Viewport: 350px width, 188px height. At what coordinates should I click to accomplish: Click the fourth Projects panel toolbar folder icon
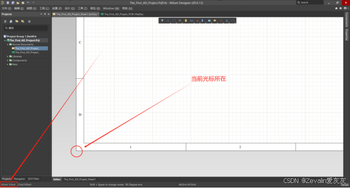[23, 21]
